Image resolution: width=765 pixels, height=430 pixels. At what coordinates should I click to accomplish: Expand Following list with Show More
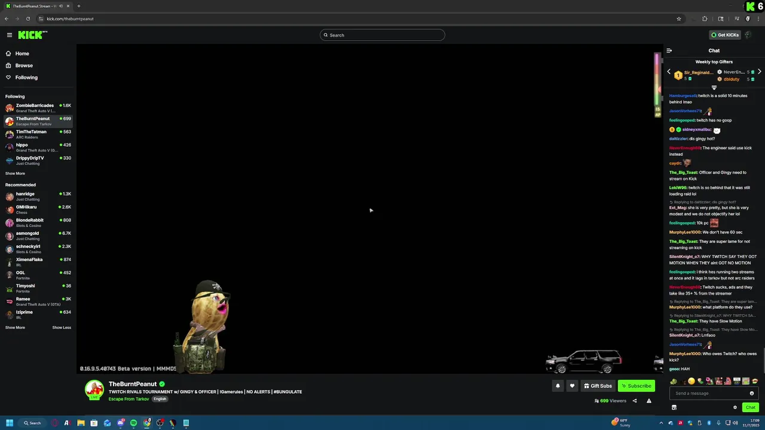[x=15, y=173]
